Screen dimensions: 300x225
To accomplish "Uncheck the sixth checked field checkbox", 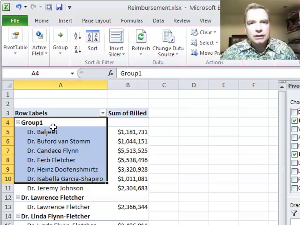I will [294, 154].
